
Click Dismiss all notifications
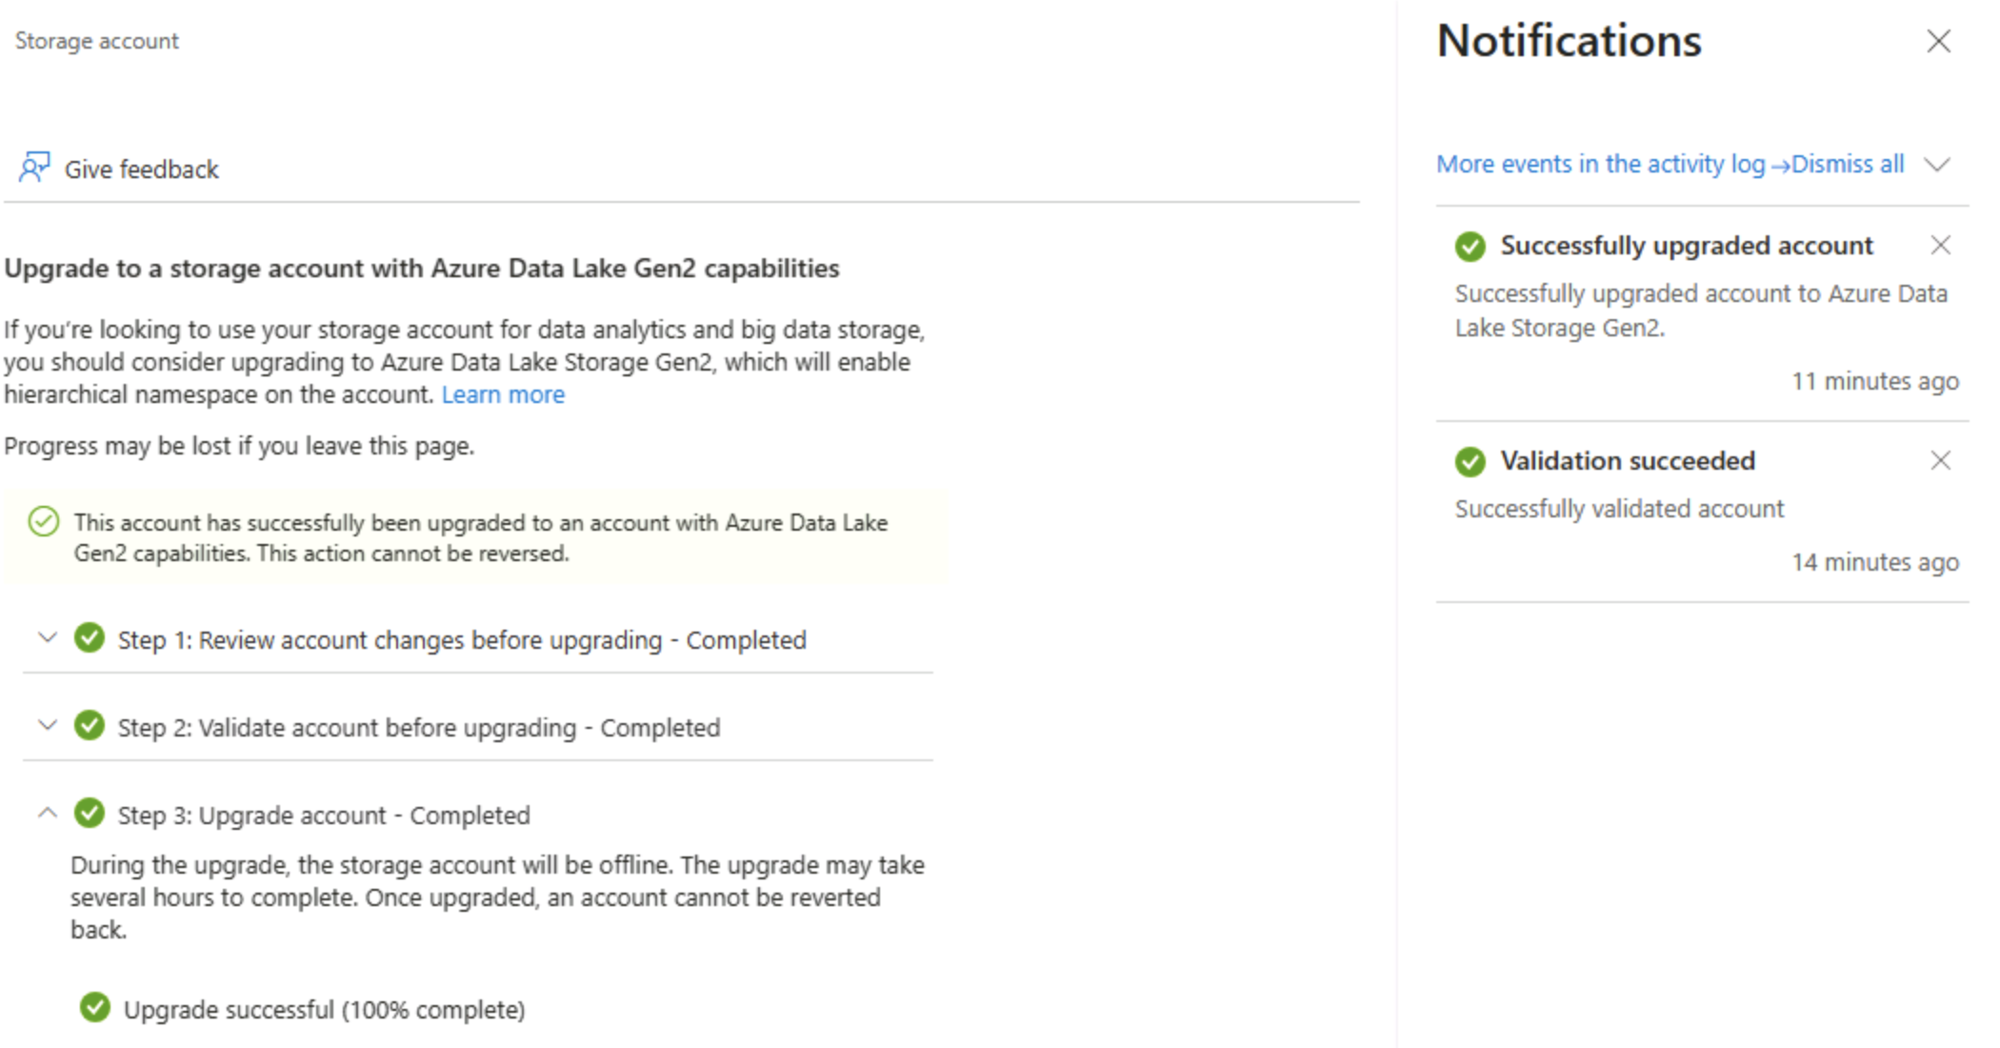[x=1848, y=165]
